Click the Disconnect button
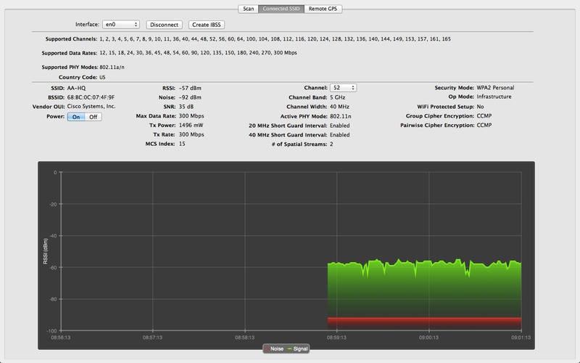 point(165,25)
